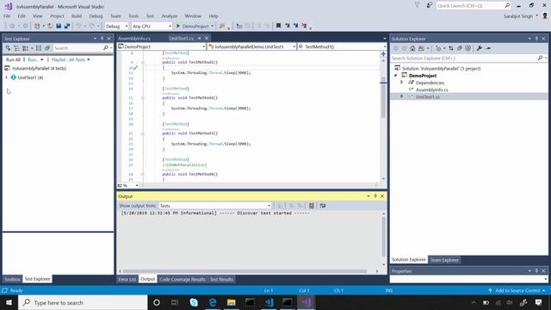
Task: Click the Clear All icon in Output toolbar
Action: [x=312, y=206]
